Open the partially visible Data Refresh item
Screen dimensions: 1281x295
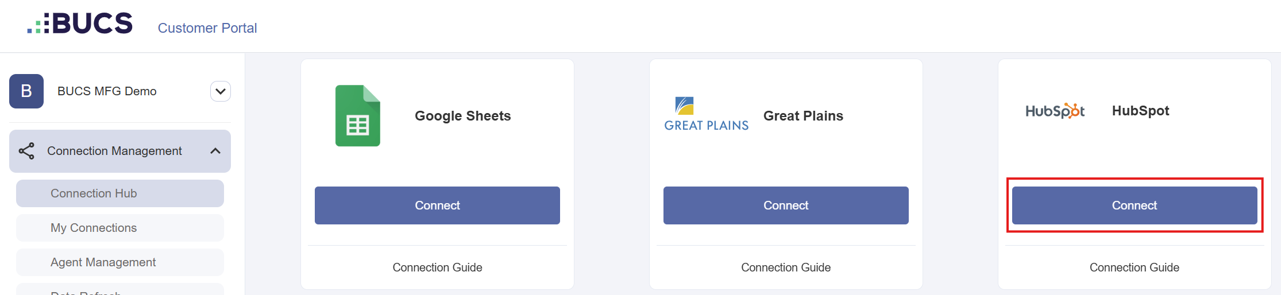120,290
